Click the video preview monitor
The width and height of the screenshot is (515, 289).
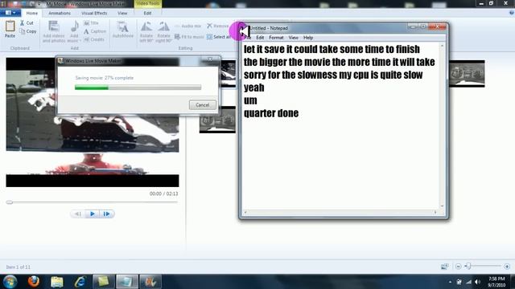tap(93, 122)
